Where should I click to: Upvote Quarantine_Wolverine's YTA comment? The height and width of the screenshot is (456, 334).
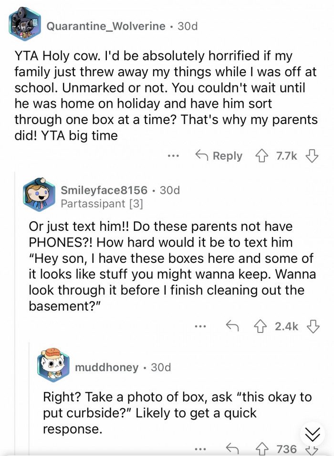tap(262, 155)
